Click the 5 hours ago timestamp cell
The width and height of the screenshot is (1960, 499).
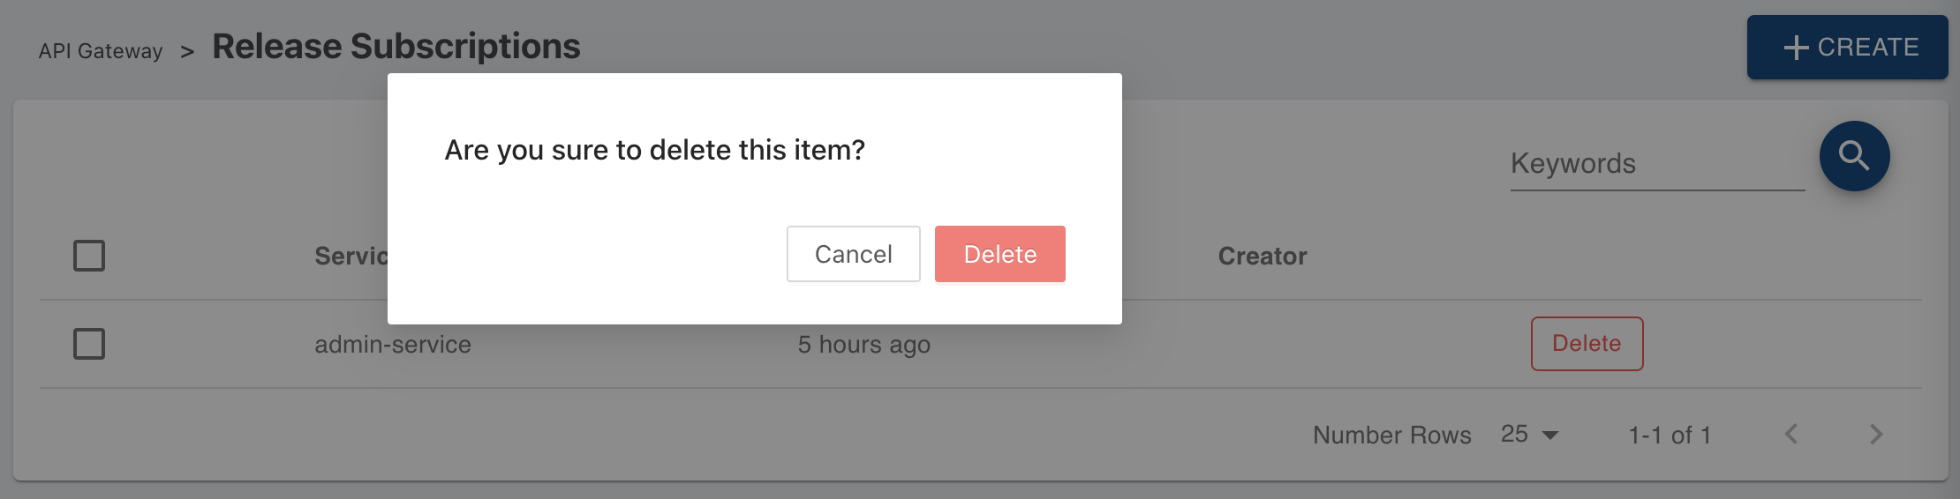(x=864, y=345)
